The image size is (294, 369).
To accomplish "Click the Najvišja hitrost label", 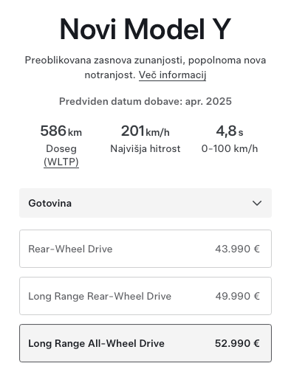I will pyautogui.click(x=146, y=149).
